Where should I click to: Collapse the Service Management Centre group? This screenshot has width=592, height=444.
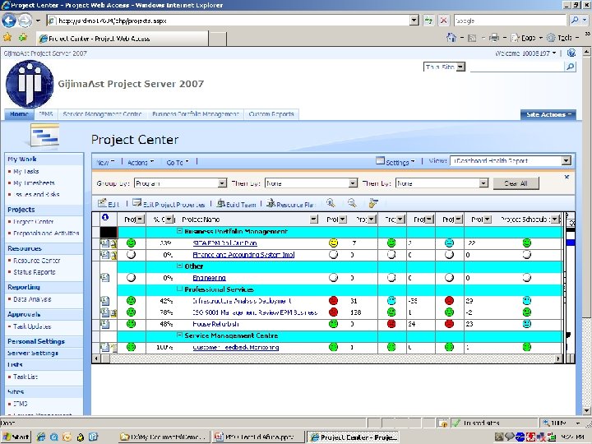(x=180, y=335)
